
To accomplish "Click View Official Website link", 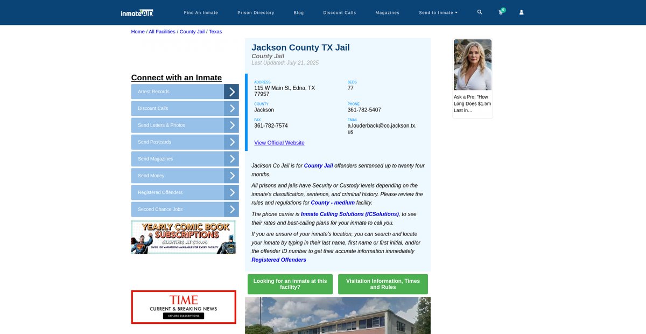I will [x=279, y=143].
